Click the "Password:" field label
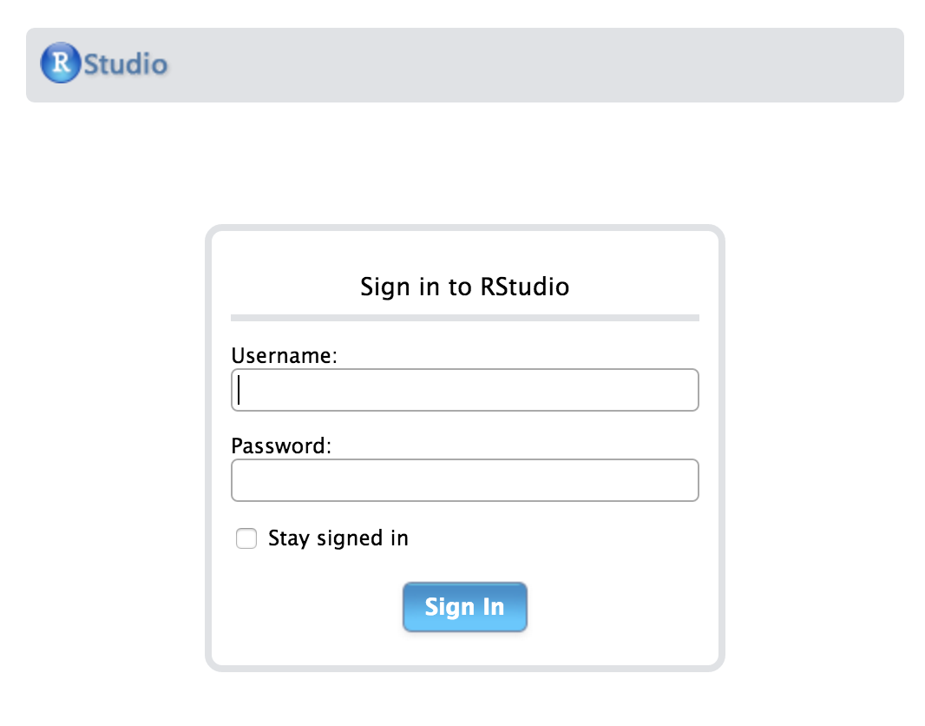925x726 pixels. click(x=281, y=446)
